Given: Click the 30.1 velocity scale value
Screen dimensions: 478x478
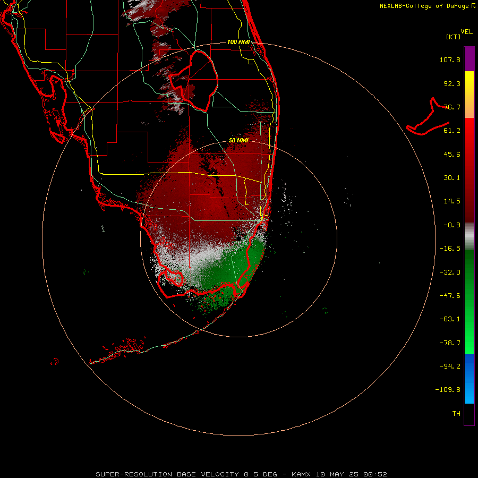Looking at the screenshot, I should pyautogui.click(x=452, y=178).
